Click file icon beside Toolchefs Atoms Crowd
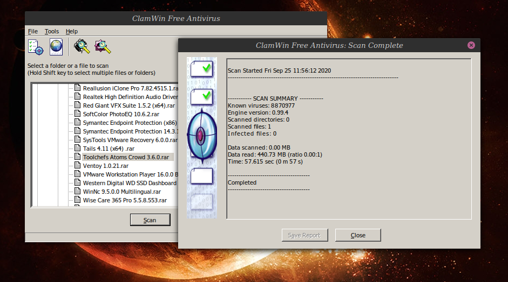508x282 pixels. click(x=77, y=157)
